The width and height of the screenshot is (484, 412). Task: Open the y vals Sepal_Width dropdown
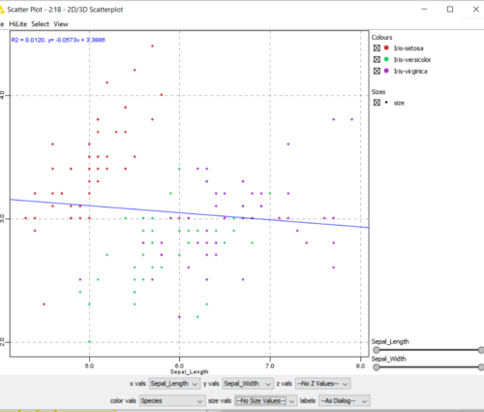[248, 384]
